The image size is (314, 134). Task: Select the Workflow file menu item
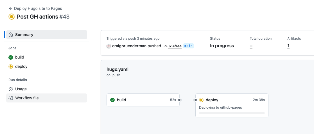(x=47, y=98)
